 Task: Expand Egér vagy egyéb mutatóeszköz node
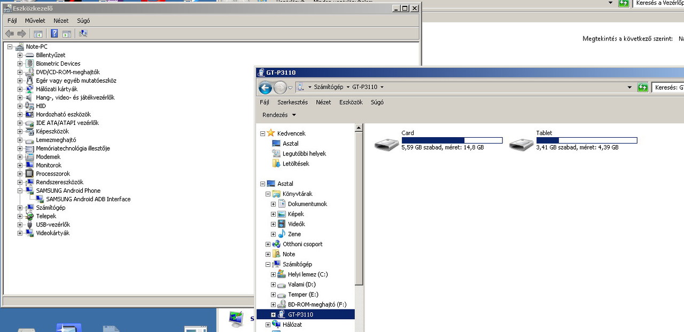coord(20,81)
